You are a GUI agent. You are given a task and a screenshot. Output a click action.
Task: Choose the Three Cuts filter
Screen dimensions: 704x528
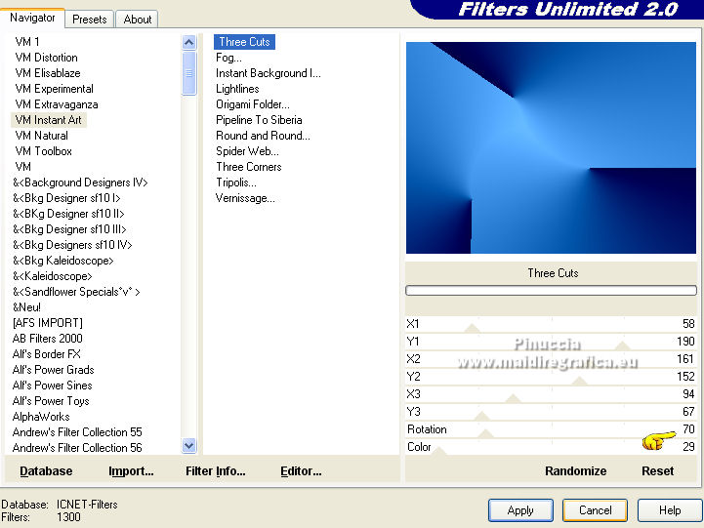[244, 42]
